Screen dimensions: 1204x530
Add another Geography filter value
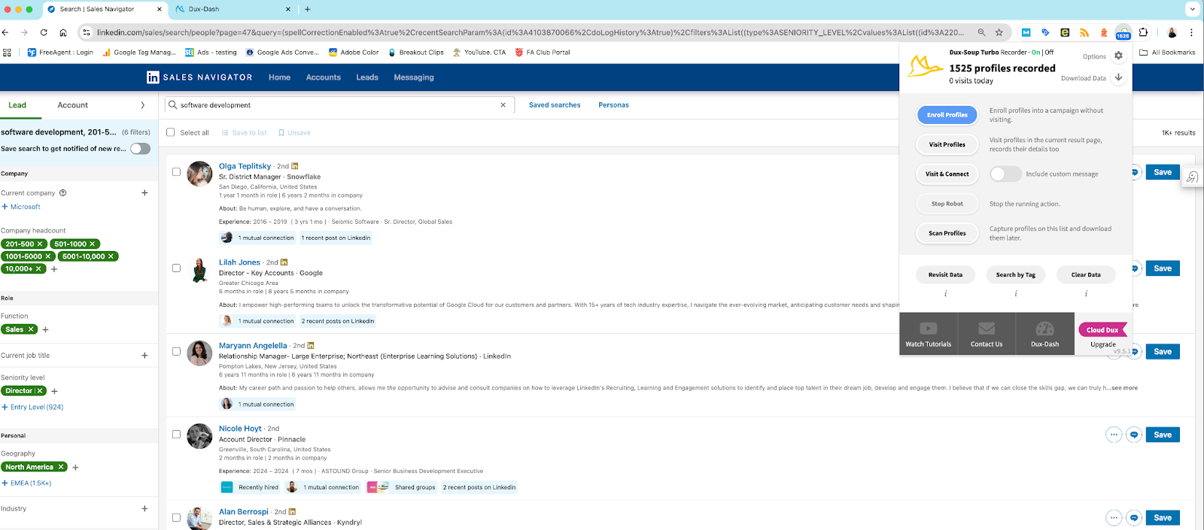tap(75, 468)
